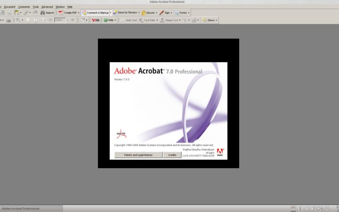Click the zoom out minus button

50,20
